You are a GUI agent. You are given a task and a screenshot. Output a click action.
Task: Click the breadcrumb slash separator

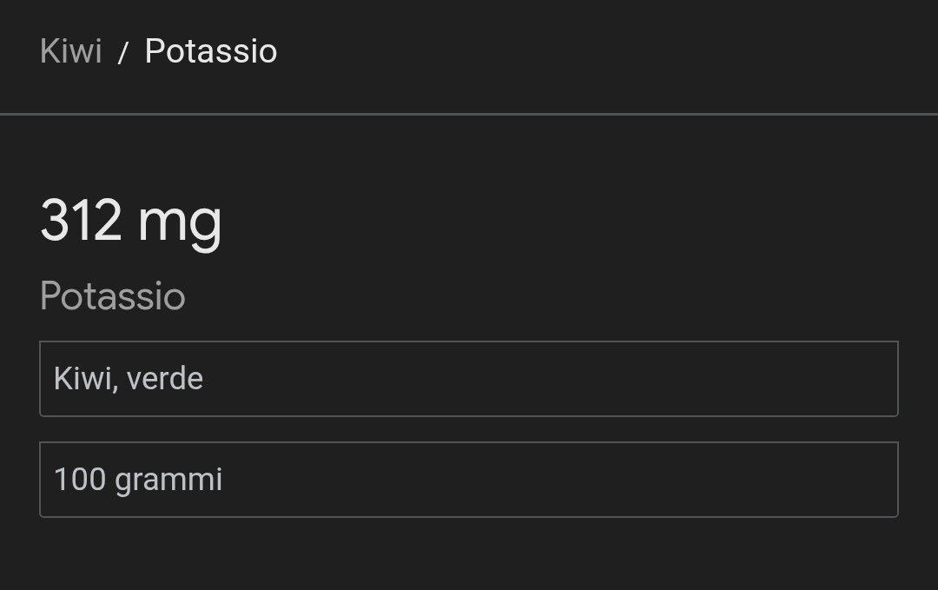point(123,53)
